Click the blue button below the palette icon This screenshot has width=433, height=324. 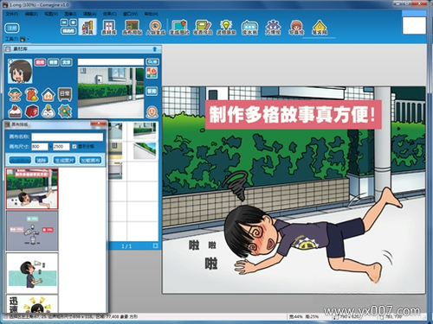152,92
